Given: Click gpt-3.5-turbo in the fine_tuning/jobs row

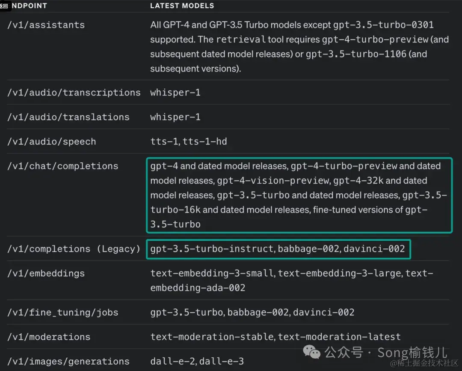Looking at the screenshot, I should (x=187, y=312).
